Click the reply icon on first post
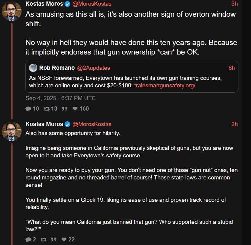Viewport: 251px width, 245px height. (x=29, y=109)
